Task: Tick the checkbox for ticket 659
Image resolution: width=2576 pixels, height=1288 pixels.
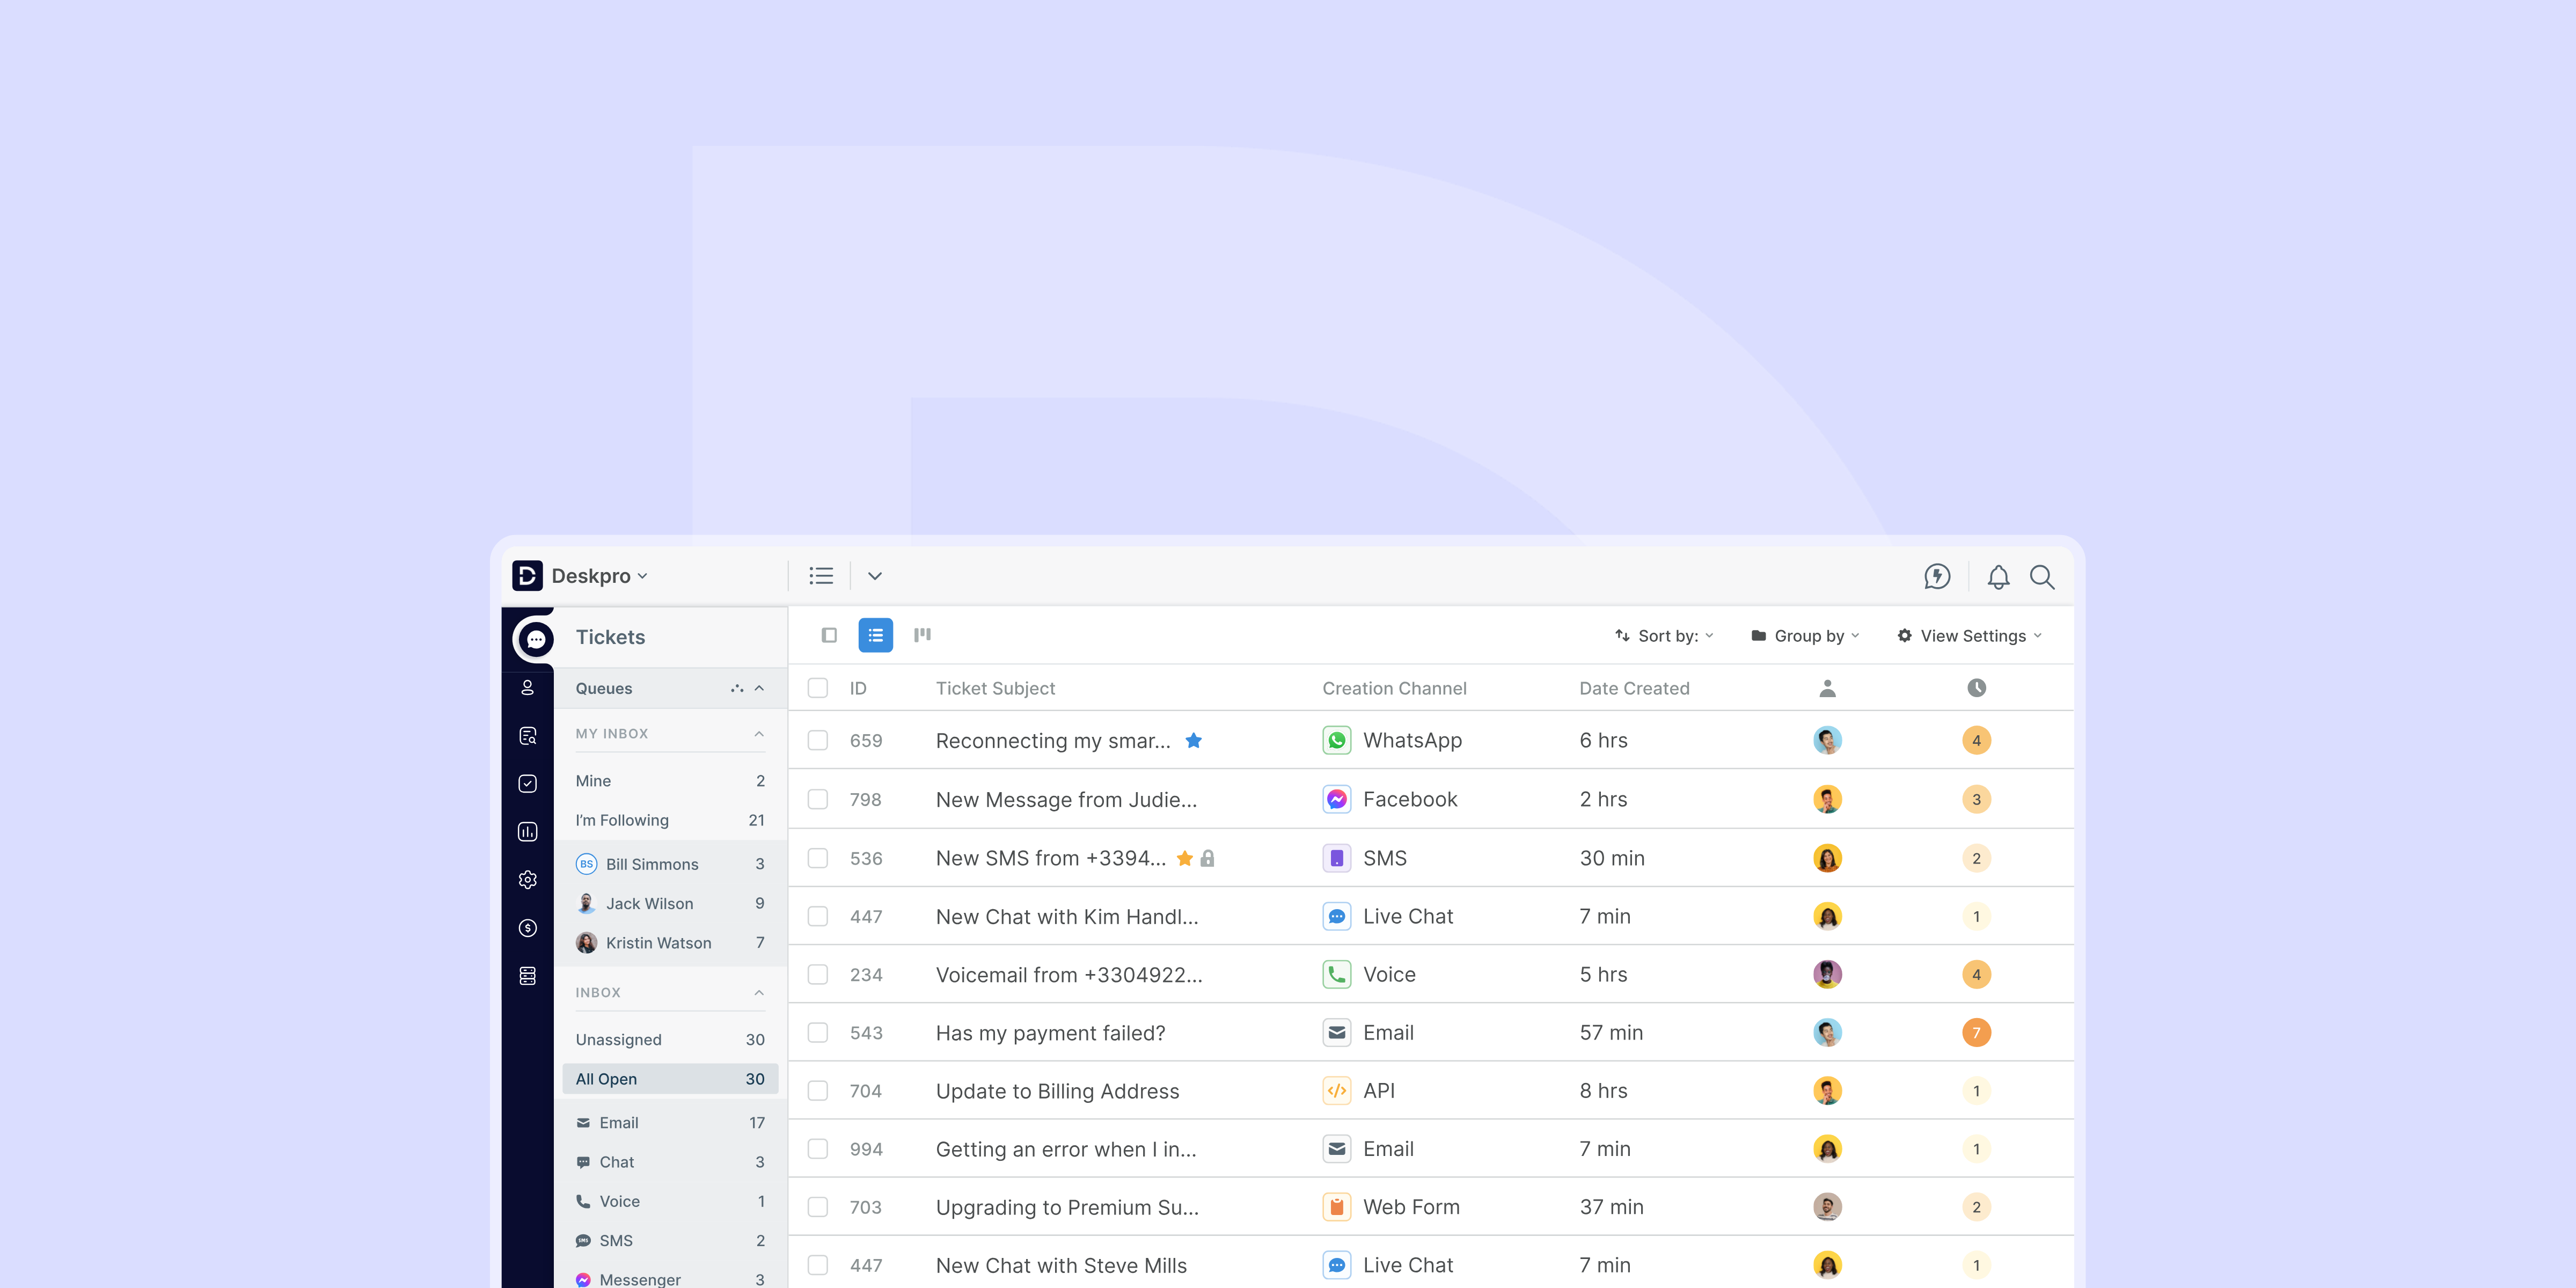Action: [x=818, y=740]
